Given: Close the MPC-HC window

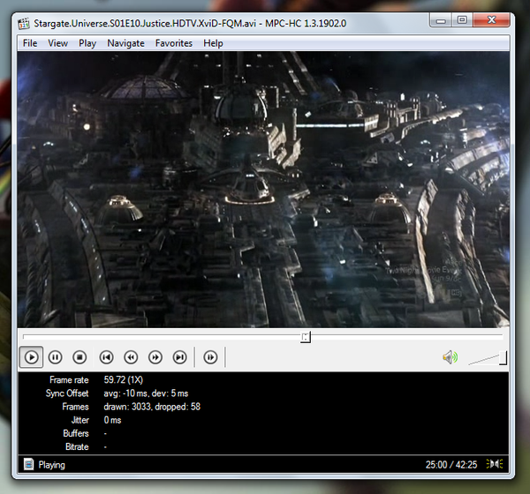Looking at the screenshot, I should (x=491, y=20).
